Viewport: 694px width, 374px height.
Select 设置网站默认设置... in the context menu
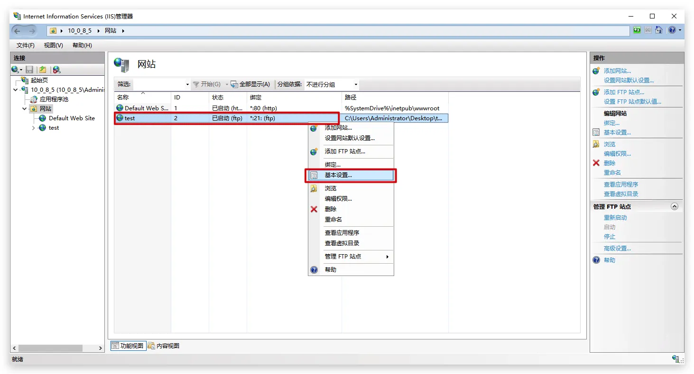[x=351, y=138]
